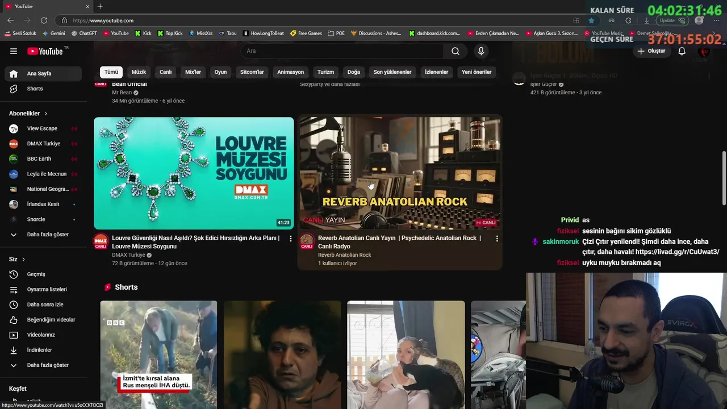Open Reverb Anatolian Rock live thumbnail
727x409 pixels.
pyautogui.click(x=400, y=173)
